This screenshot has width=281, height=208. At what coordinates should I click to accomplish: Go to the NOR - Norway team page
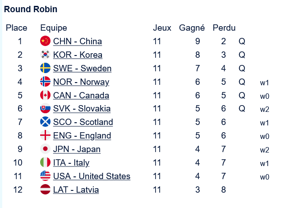pos(81,82)
